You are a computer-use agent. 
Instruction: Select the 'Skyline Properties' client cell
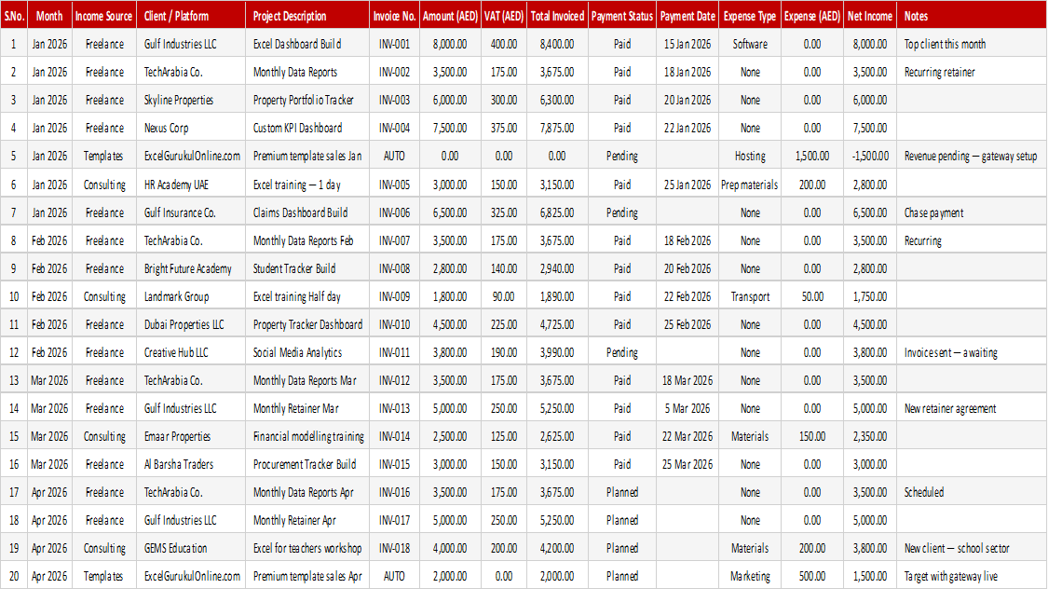point(190,101)
